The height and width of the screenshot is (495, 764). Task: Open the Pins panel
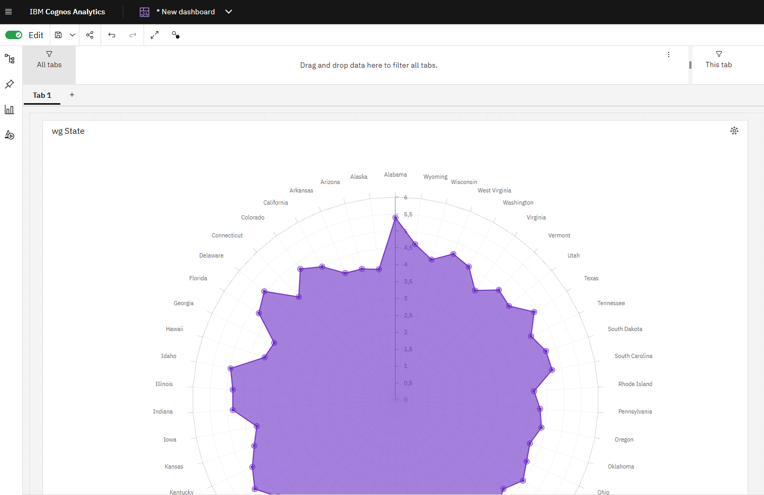click(10, 84)
